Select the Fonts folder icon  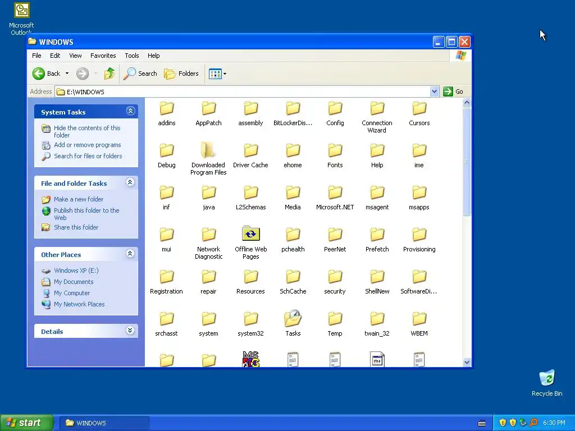[335, 150]
